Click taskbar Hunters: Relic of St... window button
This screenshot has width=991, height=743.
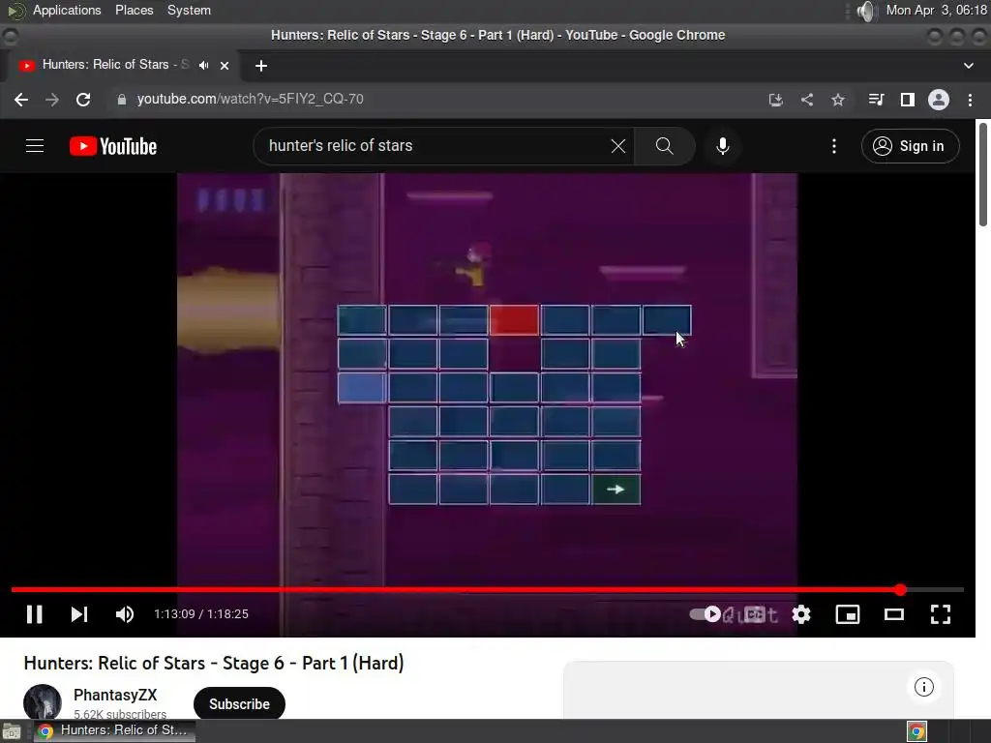[114, 730]
